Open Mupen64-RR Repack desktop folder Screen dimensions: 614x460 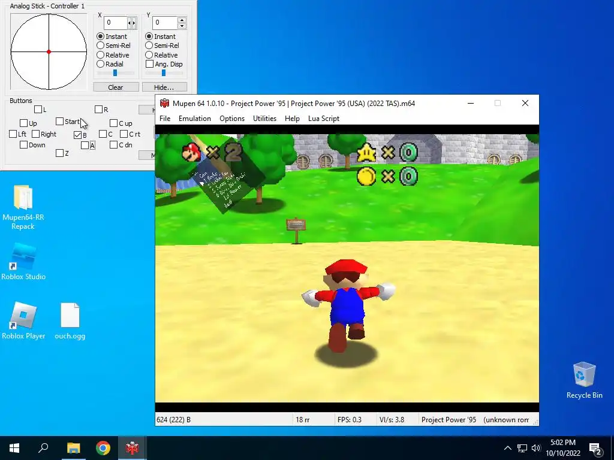pyautogui.click(x=23, y=207)
